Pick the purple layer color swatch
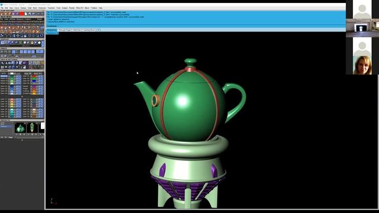Screen dimensions: 379x213 click(34, 86)
